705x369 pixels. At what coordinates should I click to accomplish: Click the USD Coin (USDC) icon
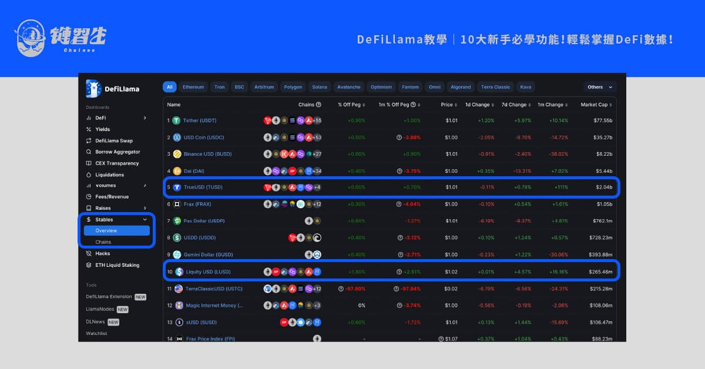click(177, 137)
